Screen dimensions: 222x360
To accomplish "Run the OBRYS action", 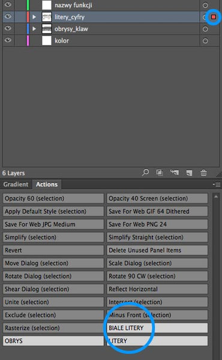I will 53,341.
